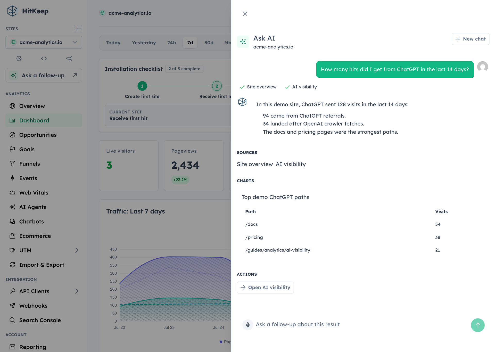Click the AI visibility completed step chip
495x352 pixels.
tap(301, 87)
